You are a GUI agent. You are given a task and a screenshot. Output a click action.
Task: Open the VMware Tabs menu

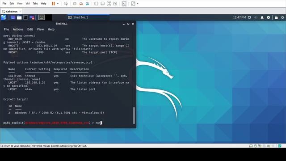[35, 4]
